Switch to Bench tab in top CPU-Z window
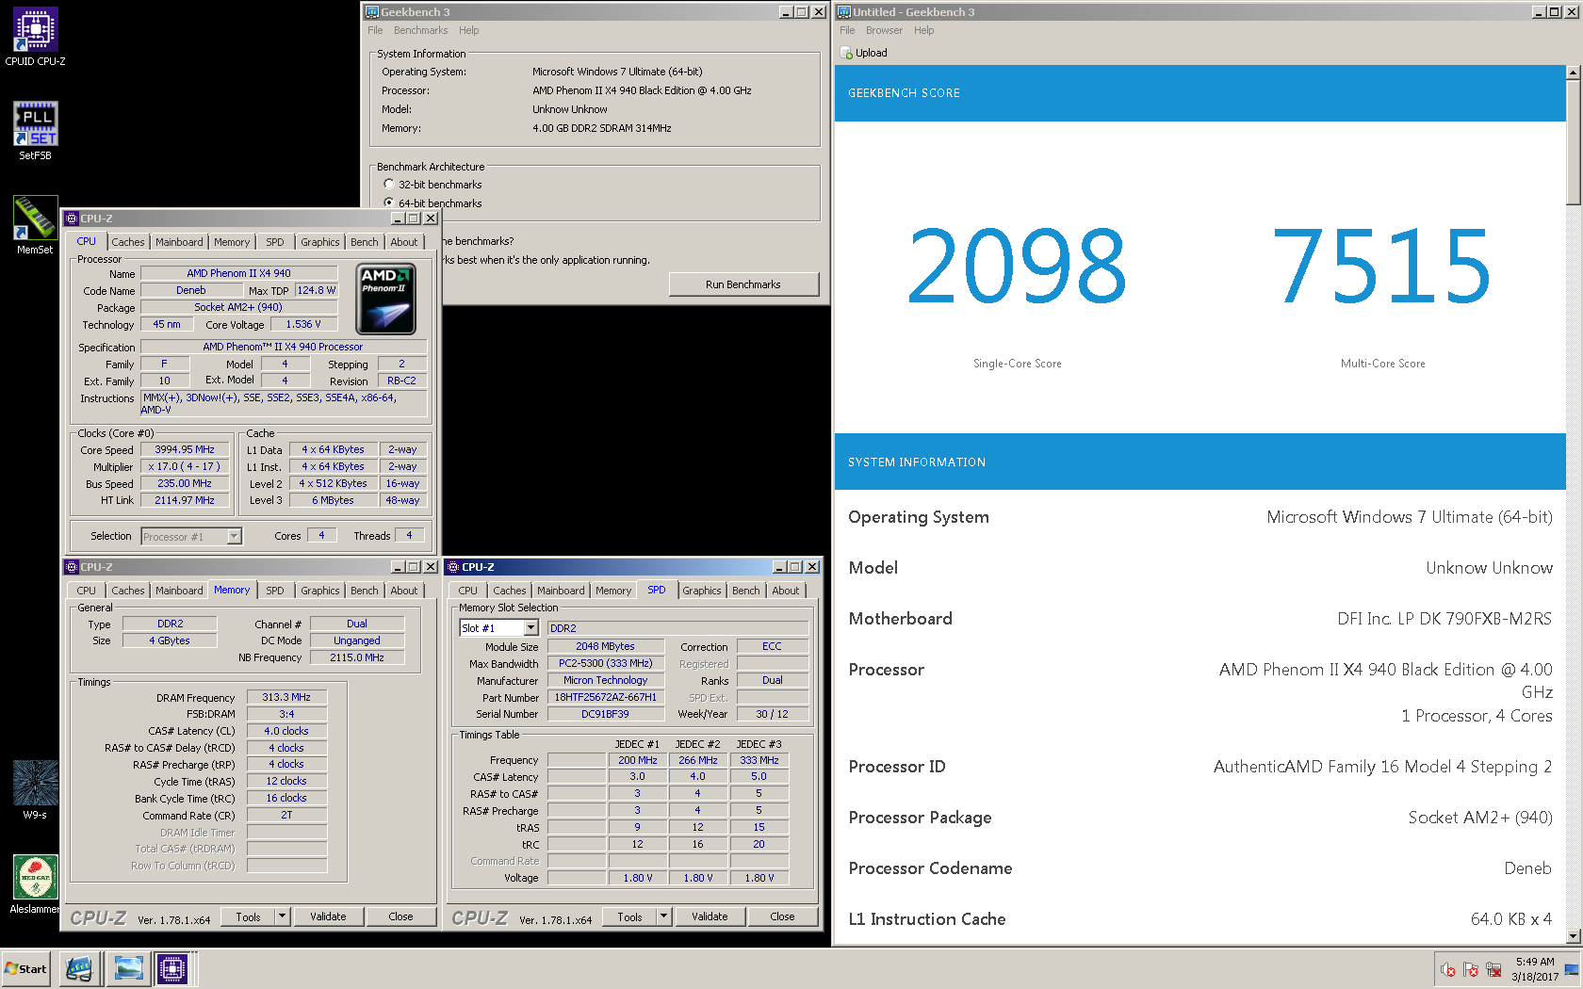1583x989 pixels. click(x=365, y=242)
